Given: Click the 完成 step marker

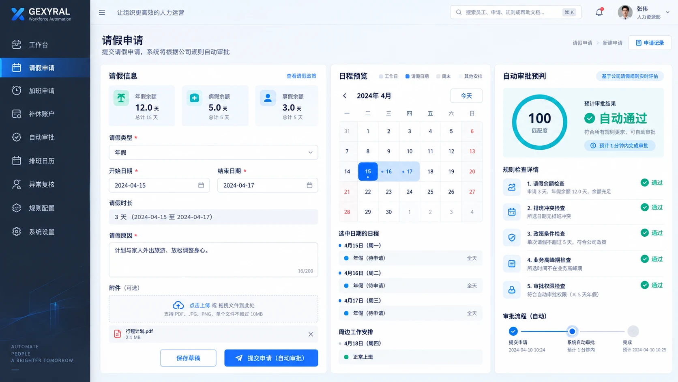Looking at the screenshot, I should [x=633, y=331].
